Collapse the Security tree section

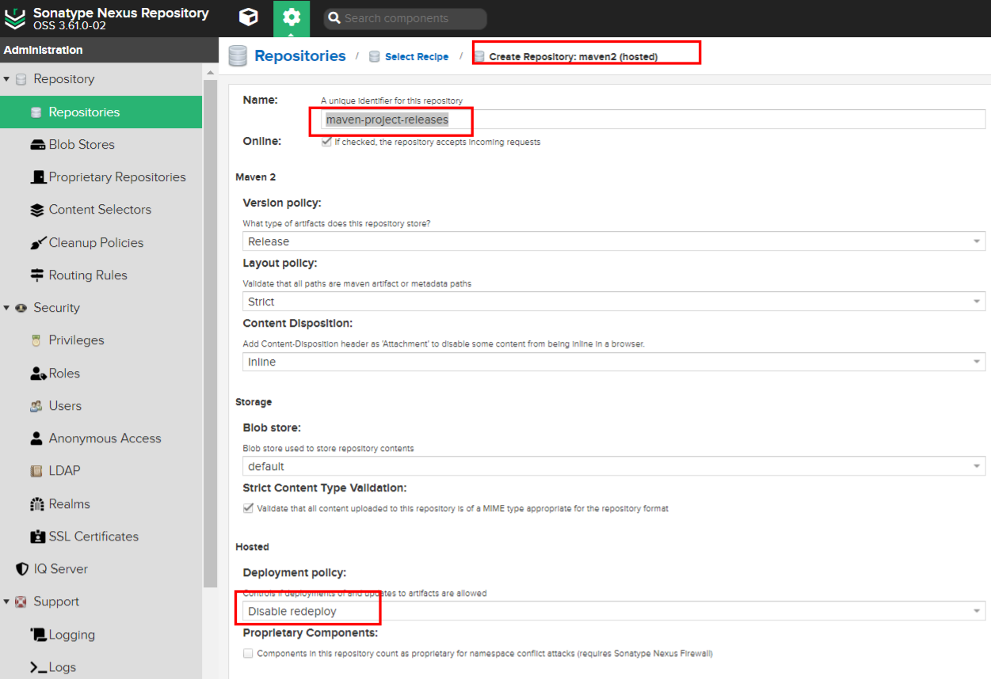click(x=7, y=308)
